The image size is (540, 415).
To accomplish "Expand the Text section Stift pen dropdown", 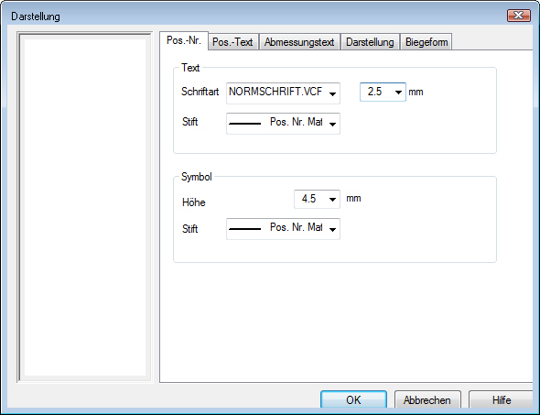I will tap(332, 124).
